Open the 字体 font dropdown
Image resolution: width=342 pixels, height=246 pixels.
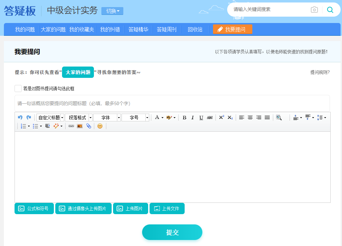(x=106, y=117)
